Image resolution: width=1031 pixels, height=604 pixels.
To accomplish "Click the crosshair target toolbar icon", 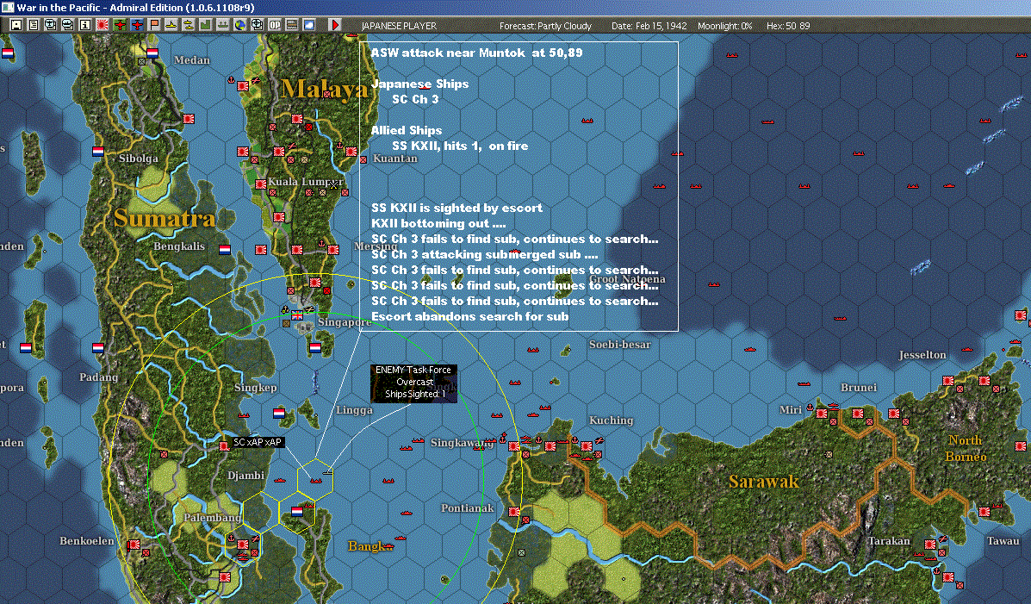I will pyautogui.click(x=257, y=25).
